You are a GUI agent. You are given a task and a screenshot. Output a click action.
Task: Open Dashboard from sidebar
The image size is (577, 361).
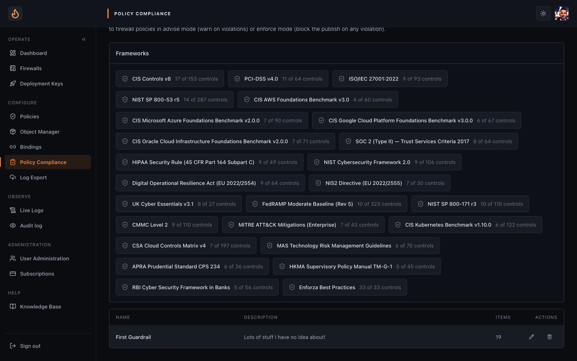(48, 53)
